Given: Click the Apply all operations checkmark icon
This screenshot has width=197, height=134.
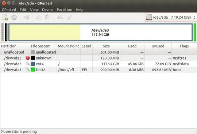Looking at the screenshot, I should point(69,18).
